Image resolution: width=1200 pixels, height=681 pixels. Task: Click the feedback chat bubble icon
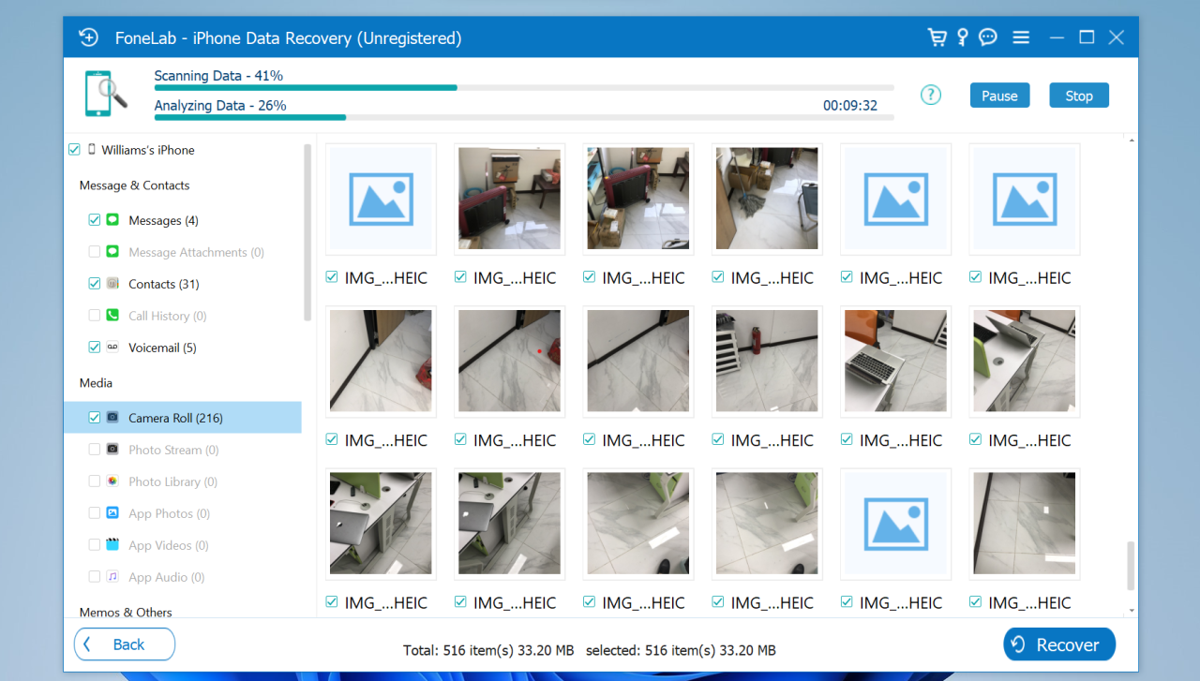click(x=988, y=37)
